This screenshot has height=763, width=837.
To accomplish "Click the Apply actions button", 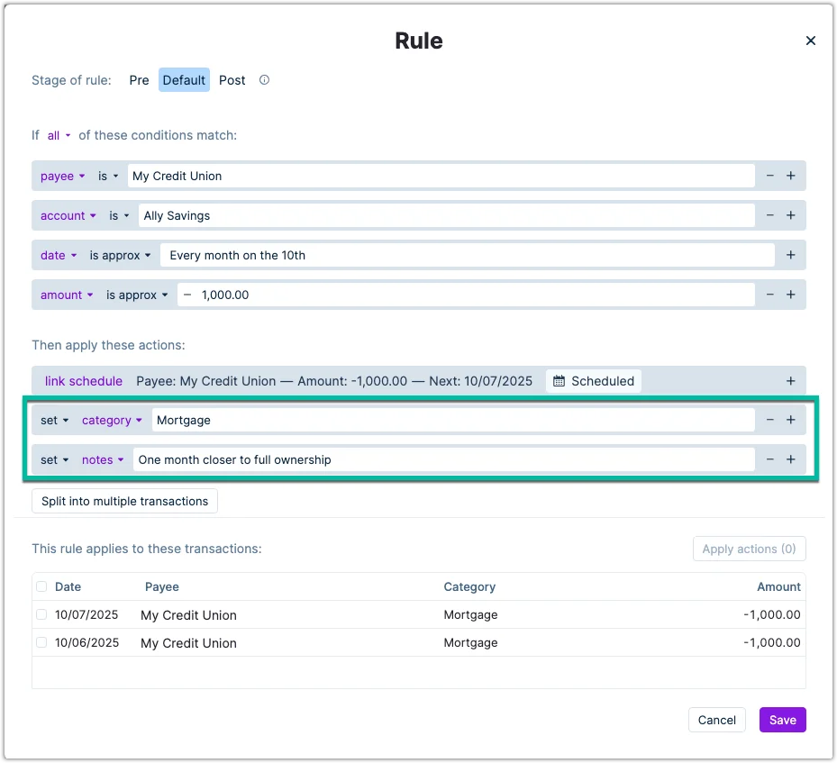I will (749, 549).
